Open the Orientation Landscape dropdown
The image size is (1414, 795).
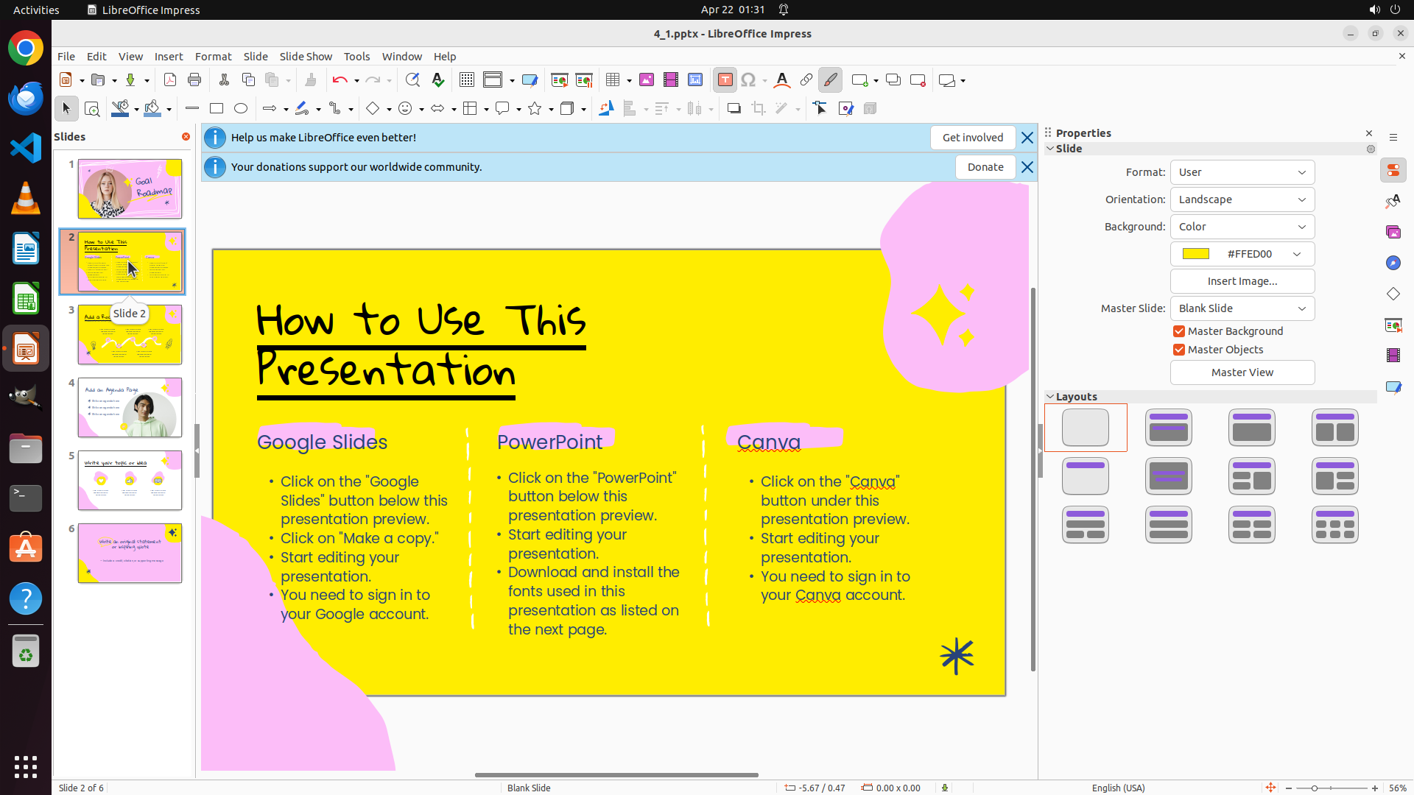(x=1242, y=199)
